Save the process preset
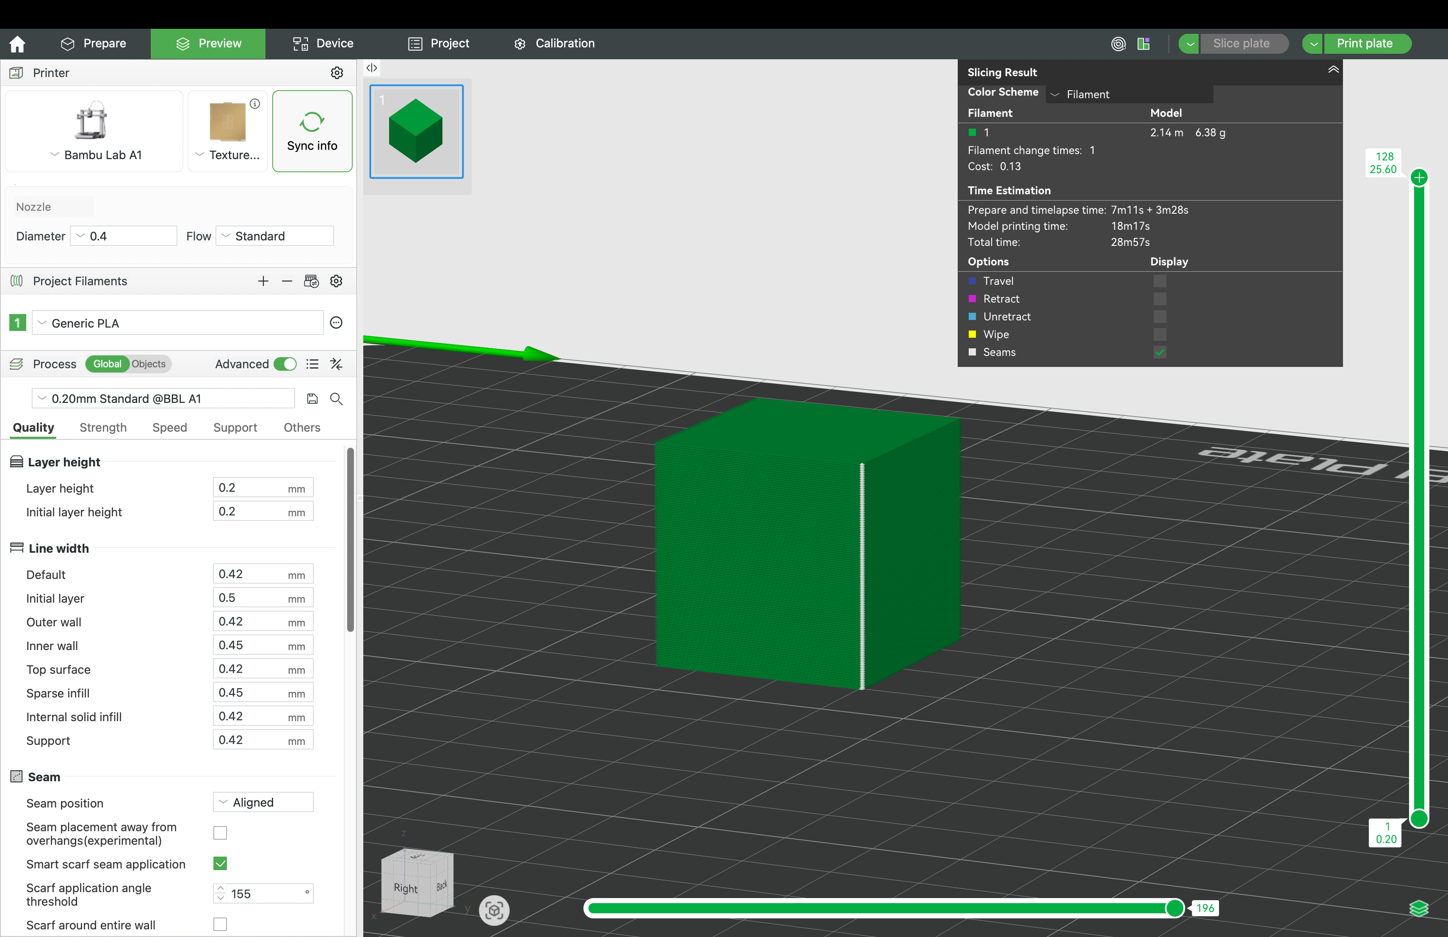Viewport: 1448px width, 937px height. pos(312,399)
